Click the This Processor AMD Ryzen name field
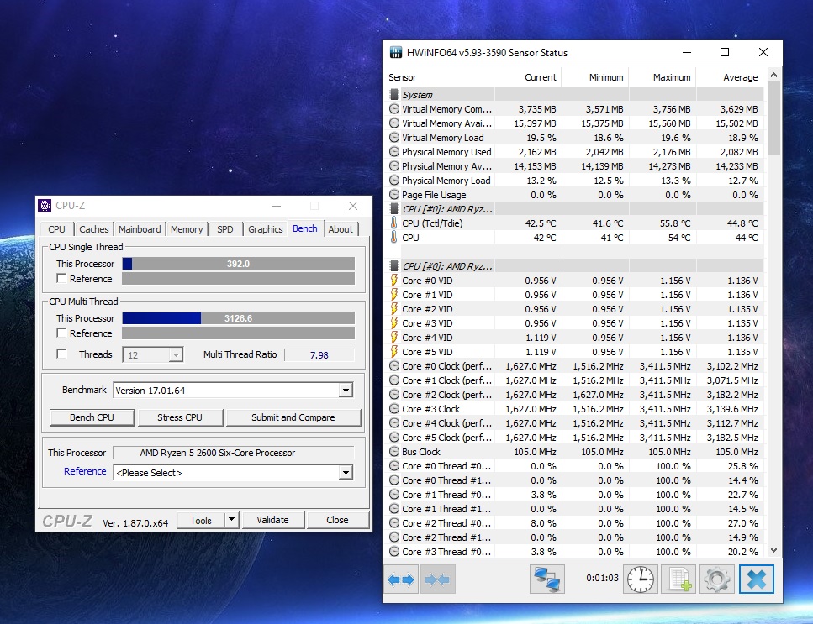The width and height of the screenshot is (813, 624). coord(234,453)
